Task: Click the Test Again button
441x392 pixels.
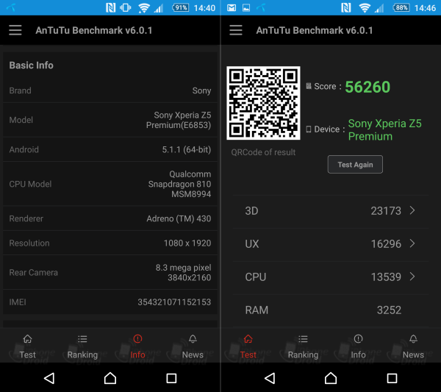Action: point(355,164)
